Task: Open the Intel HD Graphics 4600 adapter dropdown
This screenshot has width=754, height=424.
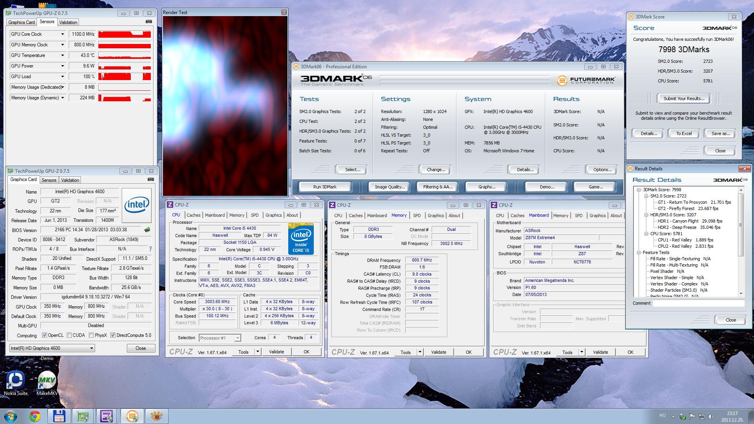Action: tap(52, 348)
